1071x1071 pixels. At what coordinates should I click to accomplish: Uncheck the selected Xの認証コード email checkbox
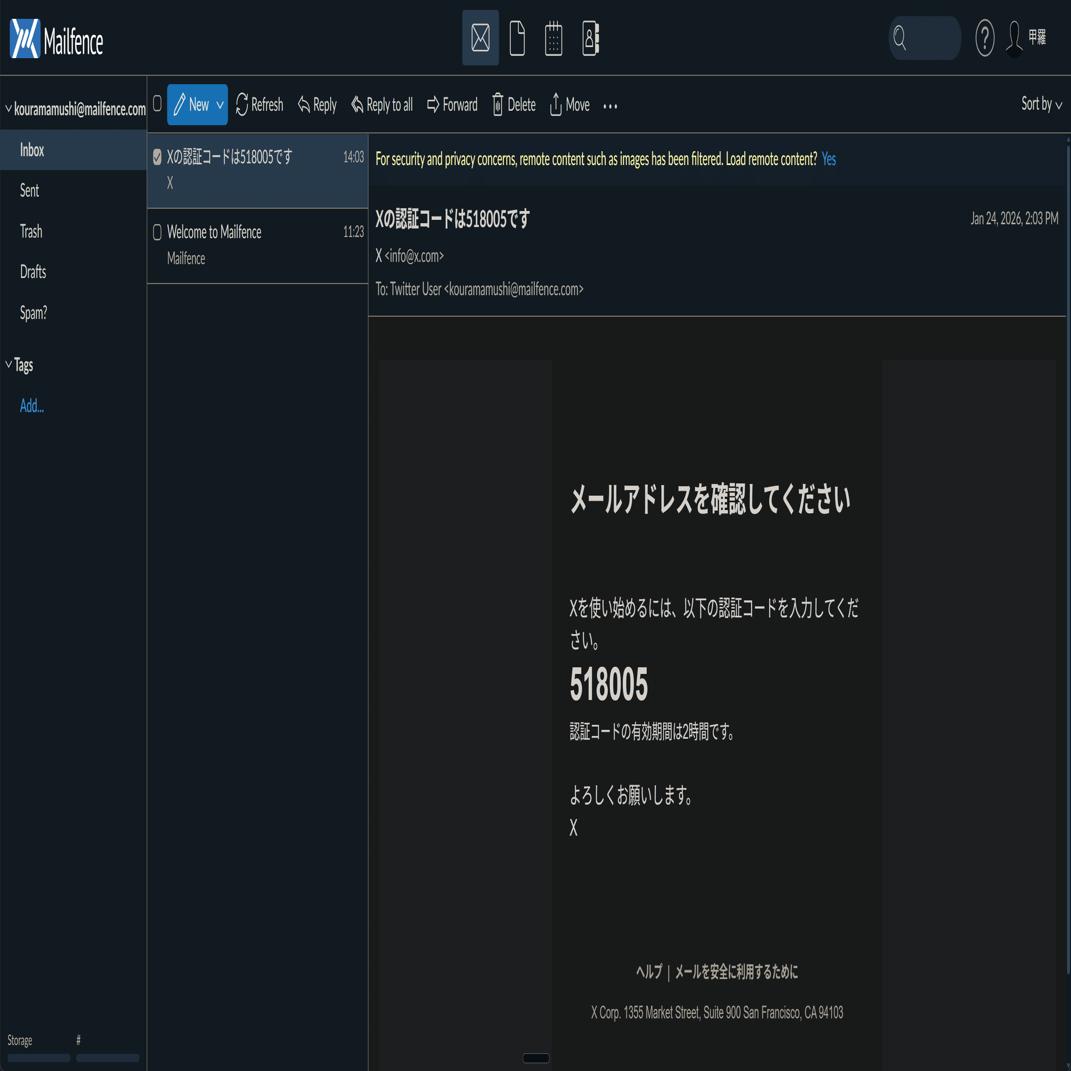tap(157, 157)
